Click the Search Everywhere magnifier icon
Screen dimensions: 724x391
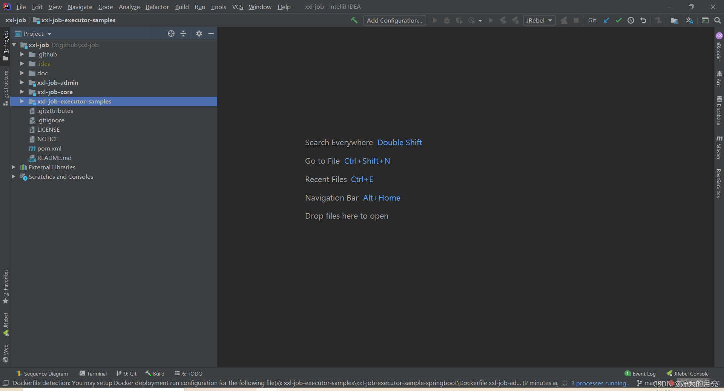tap(718, 20)
